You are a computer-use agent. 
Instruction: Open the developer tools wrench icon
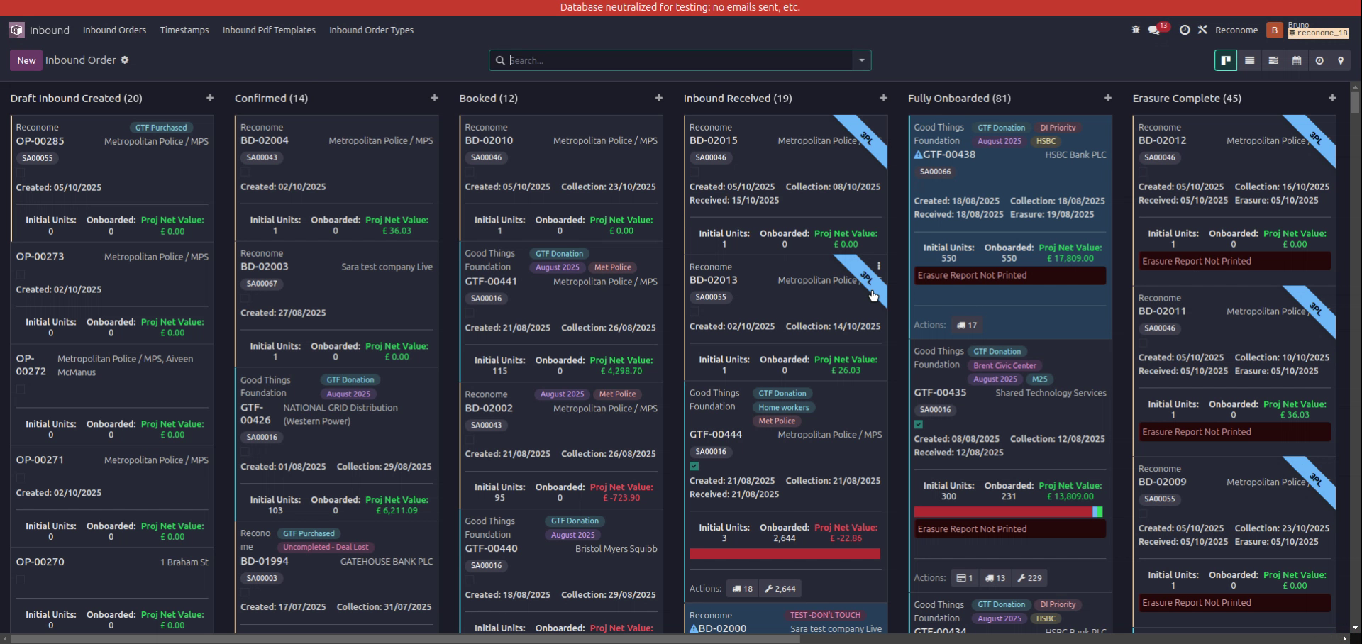[x=1204, y=30]
